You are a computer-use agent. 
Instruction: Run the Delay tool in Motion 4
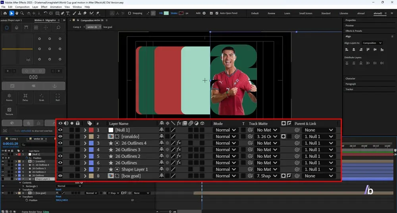[25, 97]
